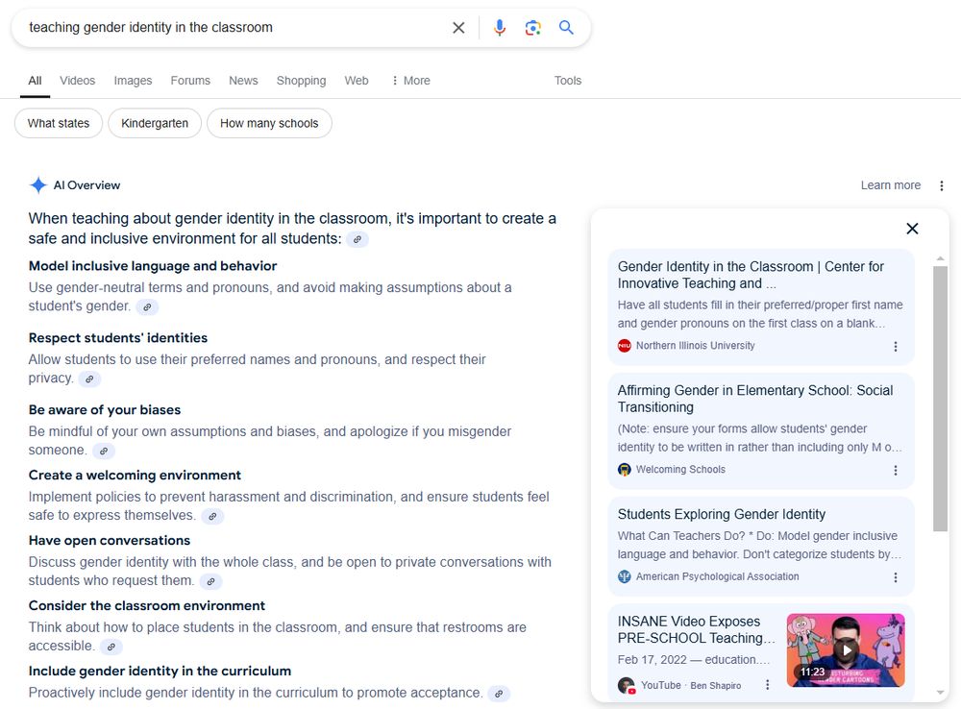Open the More navigation dropdown
This screenshot has height=709, width=961.
coord(410,81)
